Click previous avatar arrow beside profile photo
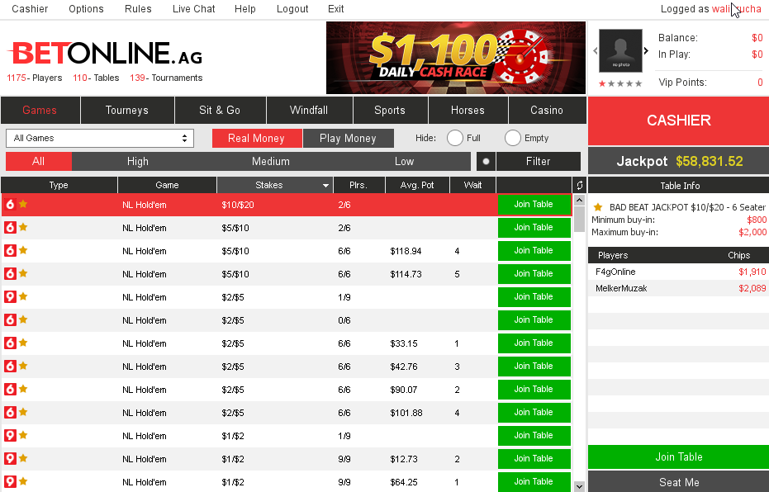Image resolution: width=769 pixels, height=492 pixels. pyautogui.click(x=594, y=51)
